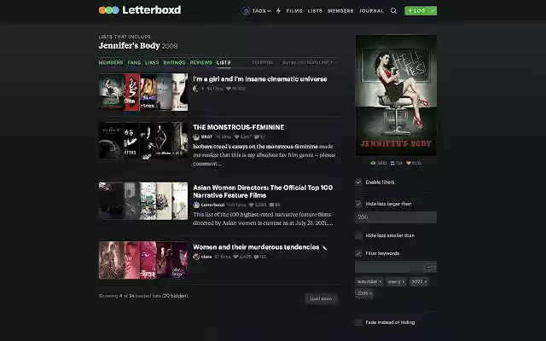
Task: Click the author avatar under 'I'm a girl' list
Action: pos(196,89)
